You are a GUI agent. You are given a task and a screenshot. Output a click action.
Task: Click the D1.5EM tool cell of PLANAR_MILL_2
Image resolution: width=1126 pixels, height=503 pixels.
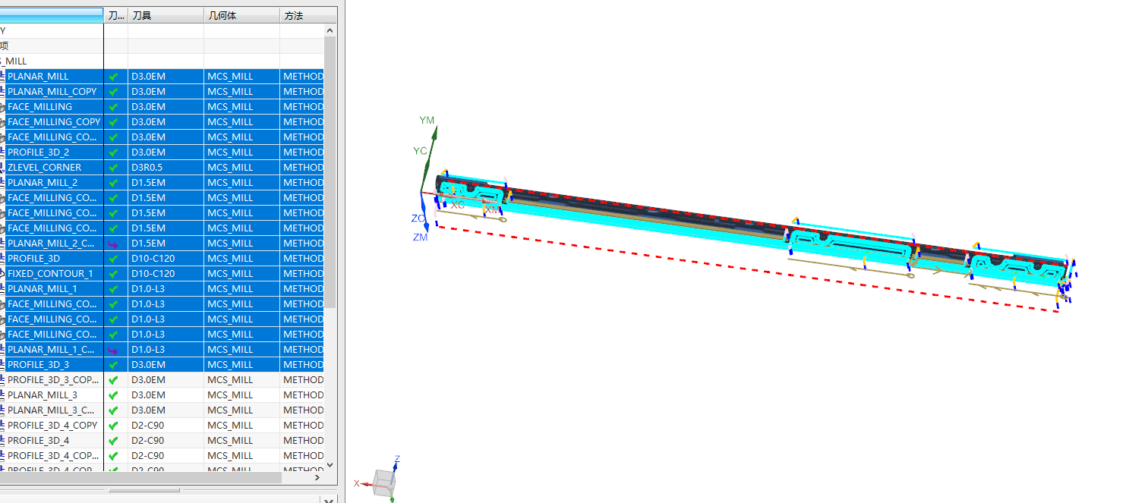[x=166, y=183]
